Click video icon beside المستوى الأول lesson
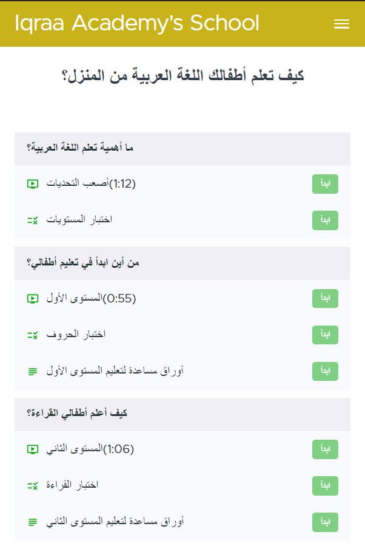Viewport: 365px width, 546px height. pos(33,298)
